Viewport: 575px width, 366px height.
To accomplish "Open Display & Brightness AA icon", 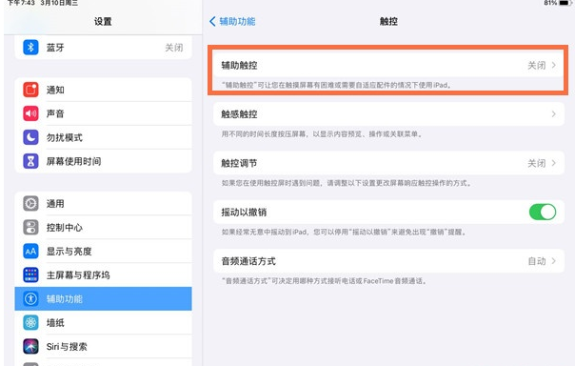I will [30, 252].
